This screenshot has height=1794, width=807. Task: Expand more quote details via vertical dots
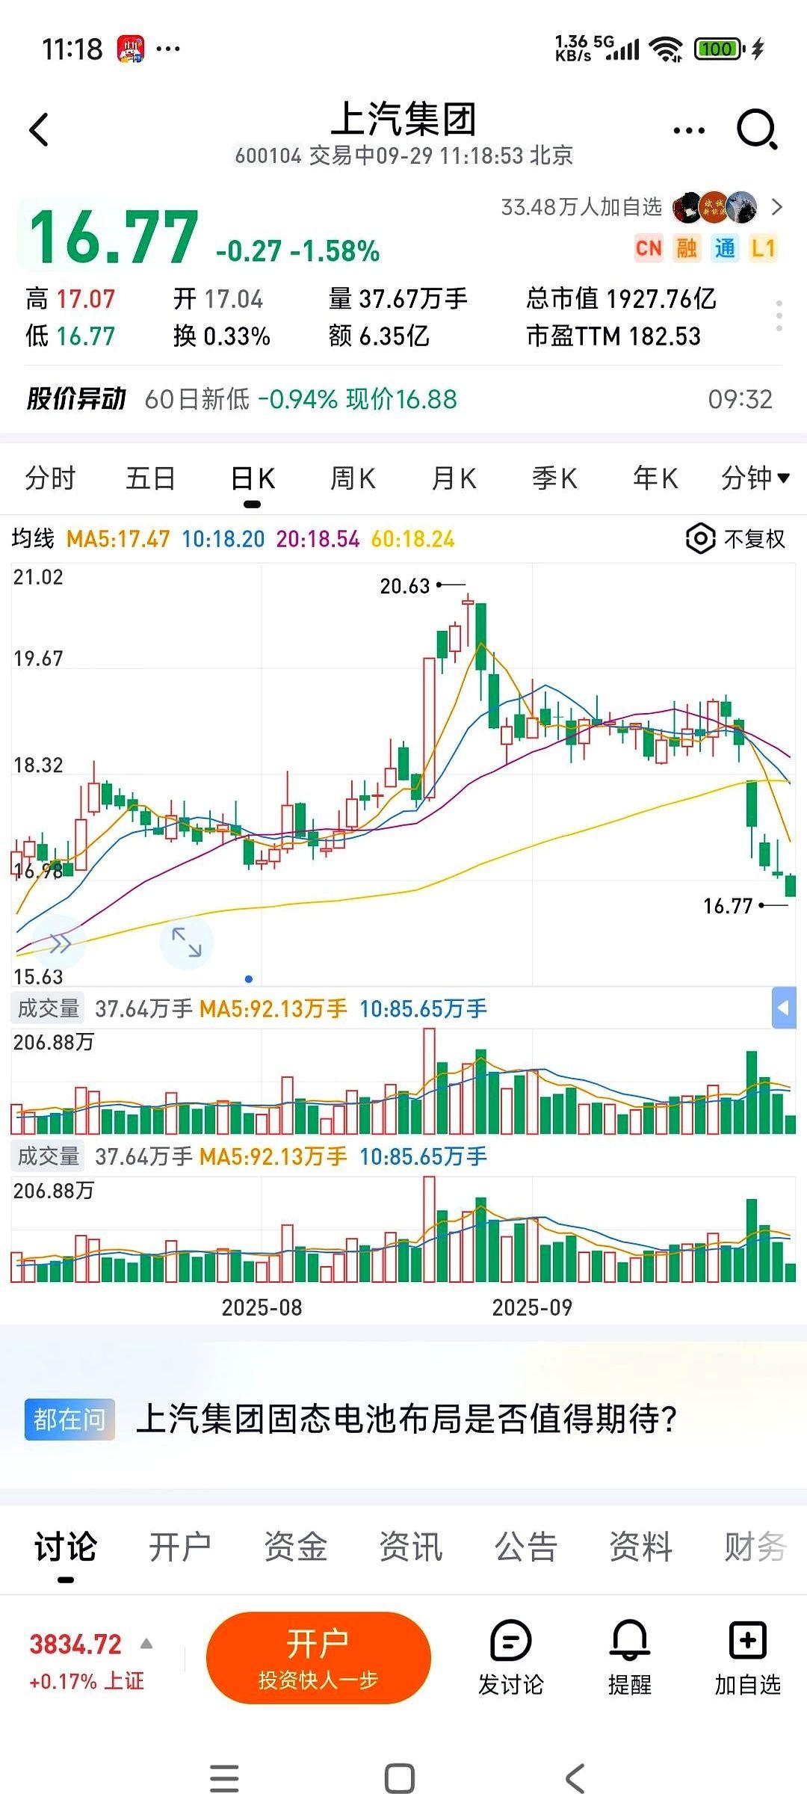(x=779, y=316)
